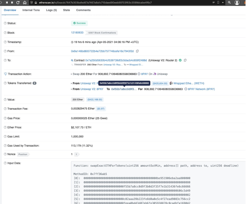
Task: Copy the From address to clipboard
Action: pos(137,51)
